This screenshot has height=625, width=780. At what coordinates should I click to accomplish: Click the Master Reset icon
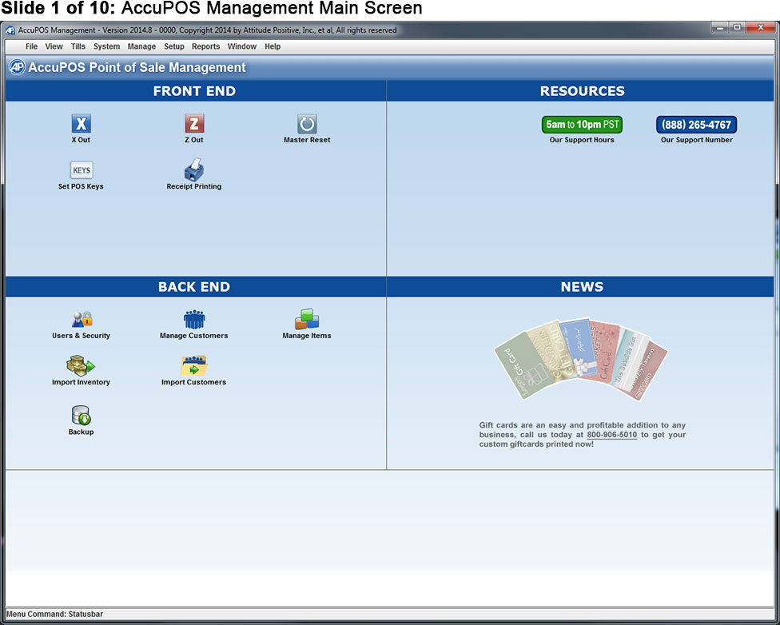tap(307, 123)
